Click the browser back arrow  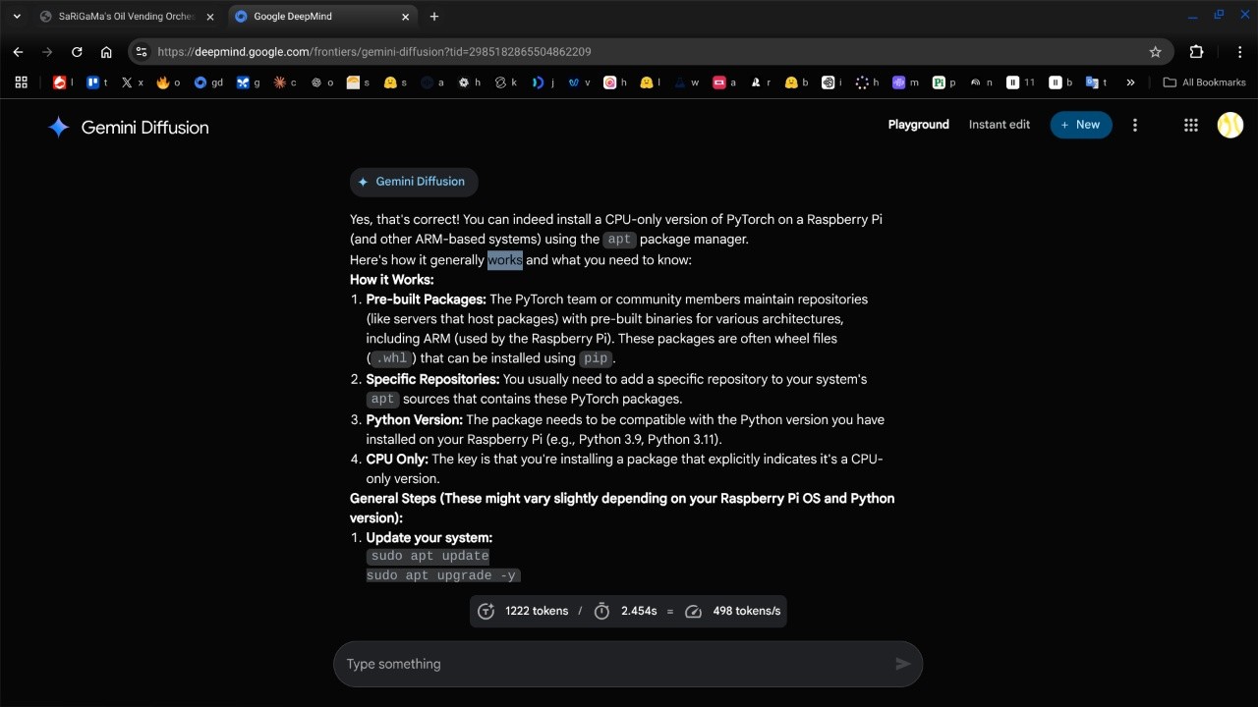18,52
